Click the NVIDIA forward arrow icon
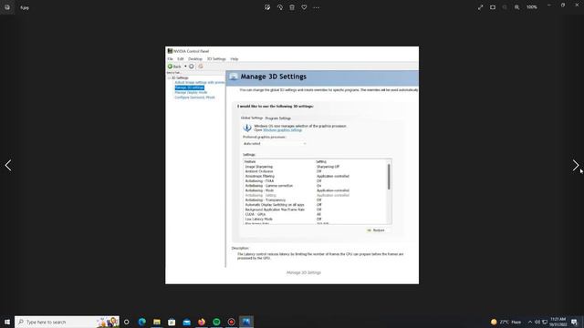The image size is (584, 328). pyautogui.click(x=192, y=67)
